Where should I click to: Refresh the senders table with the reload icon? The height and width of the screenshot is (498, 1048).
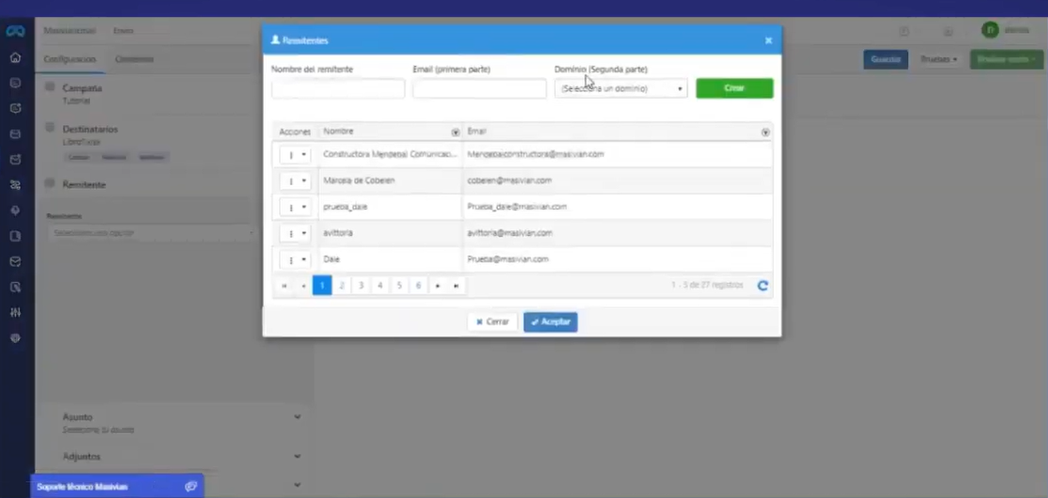763,286
